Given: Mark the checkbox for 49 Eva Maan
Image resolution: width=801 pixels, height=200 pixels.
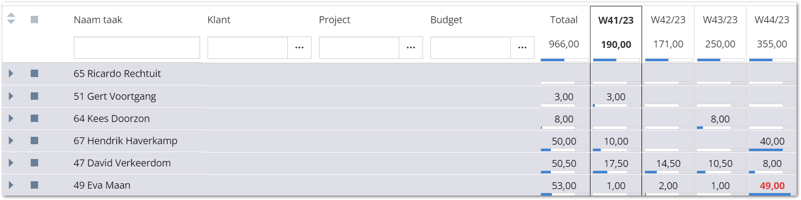Looking at the screenshot, I should [34, 185].
